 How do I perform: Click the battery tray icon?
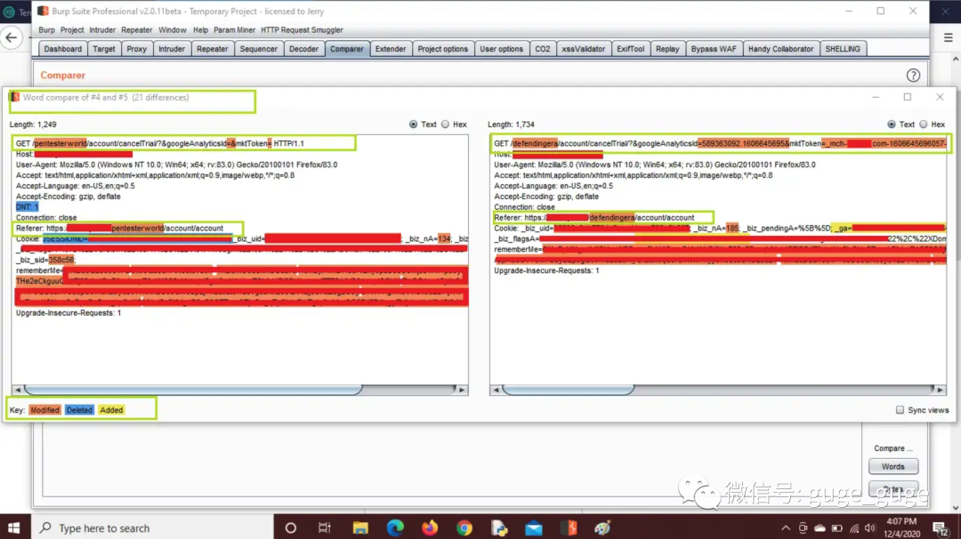click(837, 528)
